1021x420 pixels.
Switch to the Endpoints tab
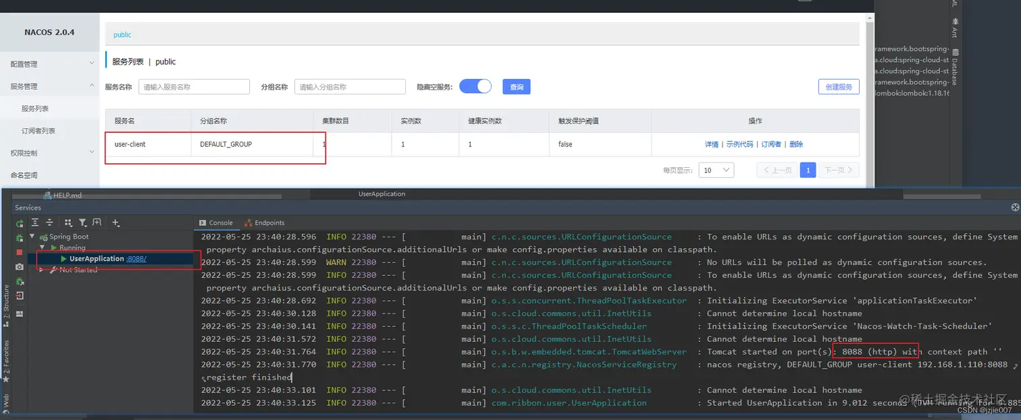point(265,222)
